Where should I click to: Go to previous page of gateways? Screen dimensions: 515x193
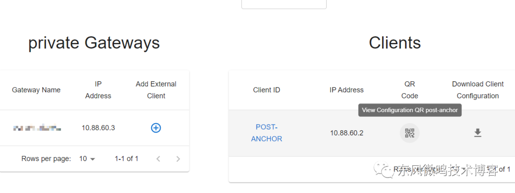[158, 159]
